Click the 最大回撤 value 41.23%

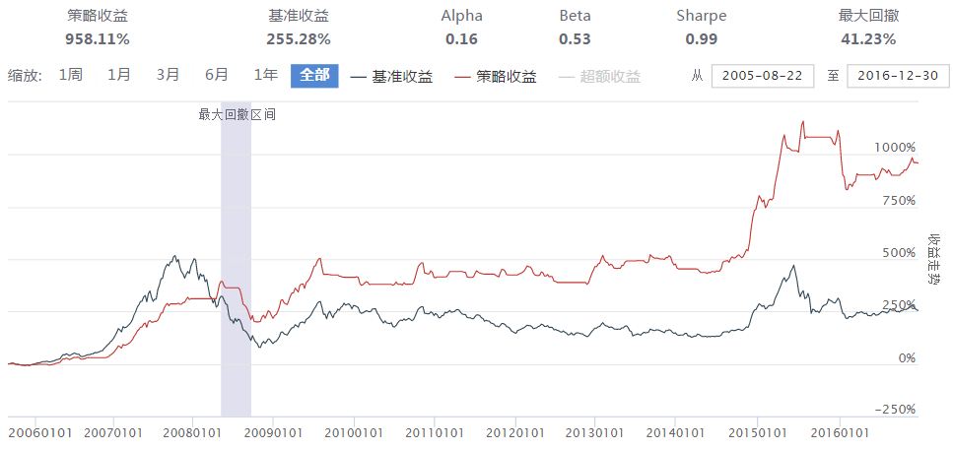[x=867, y=39]
